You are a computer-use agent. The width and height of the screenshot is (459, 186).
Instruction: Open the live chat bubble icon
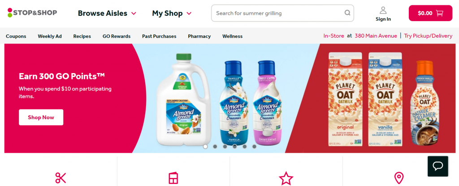(437, 166)
